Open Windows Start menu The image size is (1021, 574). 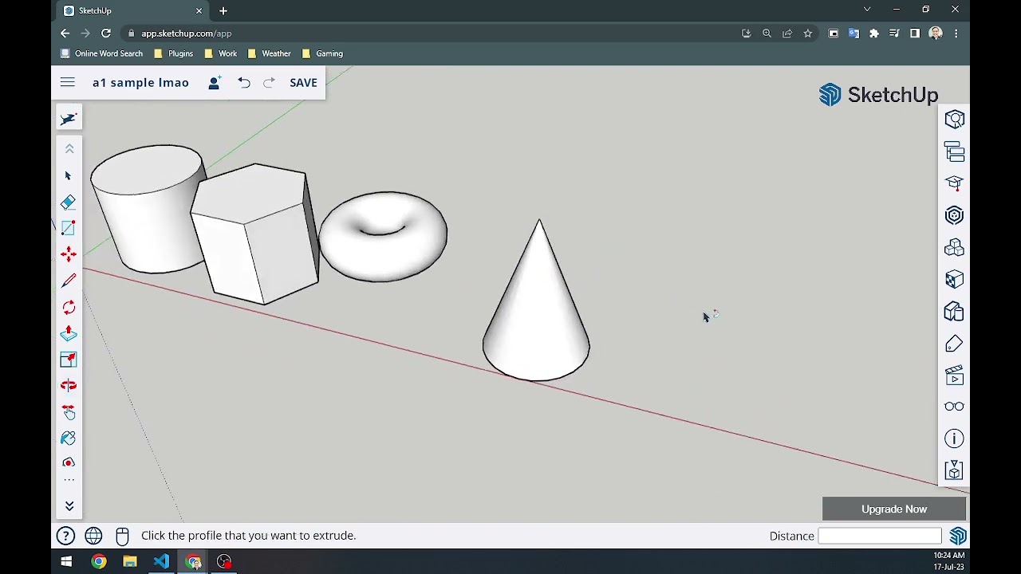coord(66,561)
